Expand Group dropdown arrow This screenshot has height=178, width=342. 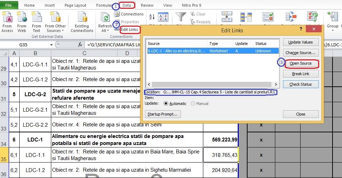pyautogui.click(x=333, y=30)
